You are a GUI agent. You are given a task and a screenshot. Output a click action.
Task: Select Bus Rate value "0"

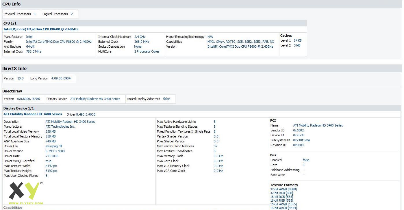(x=303, y=165)
